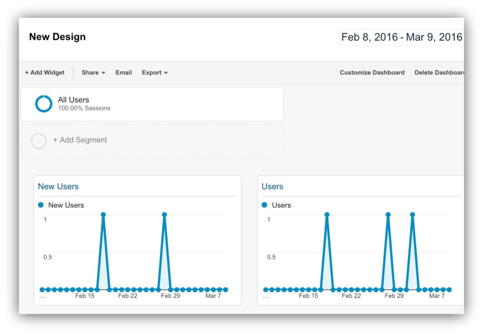Click the Email option in toolbar

tap(124, 72)
